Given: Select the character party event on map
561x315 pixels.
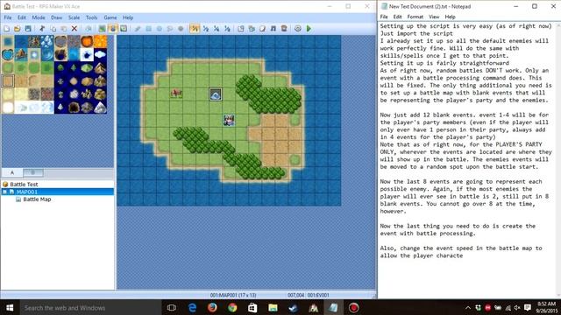Looking at the screenshot, I should click(229, 121).
